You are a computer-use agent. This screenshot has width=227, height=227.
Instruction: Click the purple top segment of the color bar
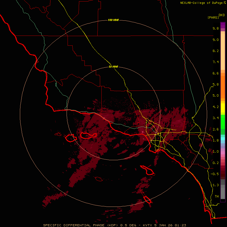(x=223, y=25)
